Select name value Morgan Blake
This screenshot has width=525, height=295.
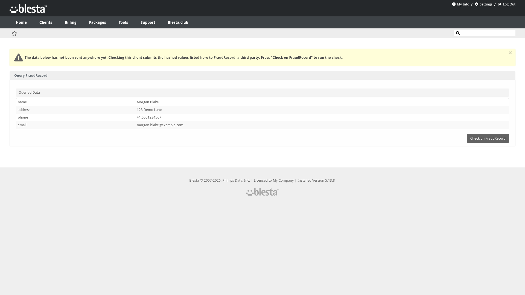pyautogui.click(x=148, y=102)
